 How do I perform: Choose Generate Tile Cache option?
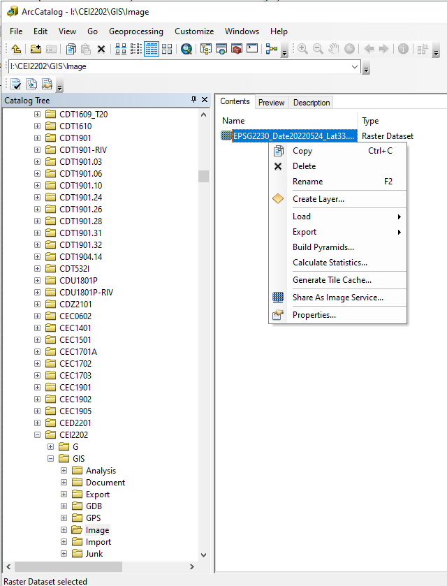pyautogui.click(x=338, y=280)
